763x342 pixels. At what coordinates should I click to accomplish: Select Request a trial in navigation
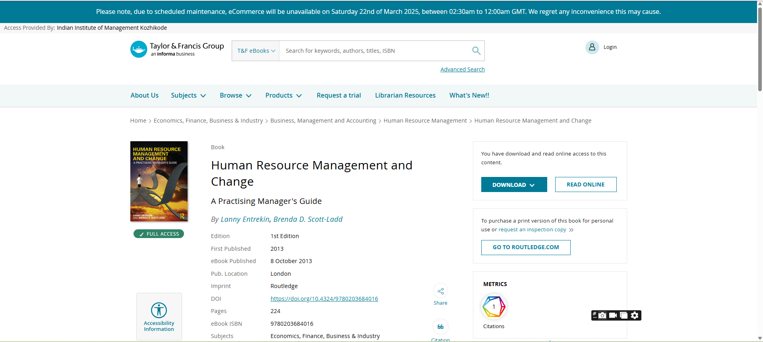(339, 96)
